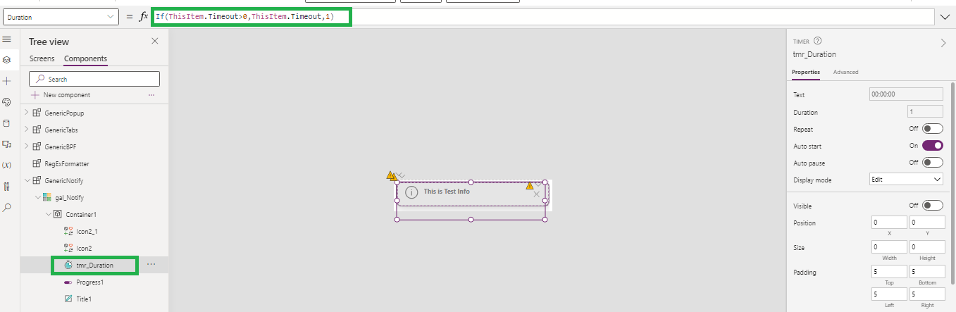Open the Variables (x) pane
The image size is (956, 312).
[x=7, y=165]
